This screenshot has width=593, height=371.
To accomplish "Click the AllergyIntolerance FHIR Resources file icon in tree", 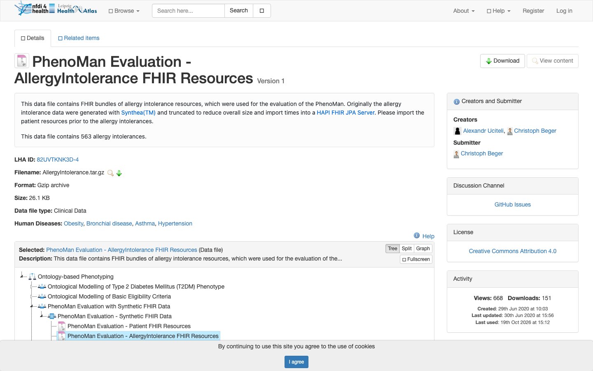I will (x=62, y=336).
